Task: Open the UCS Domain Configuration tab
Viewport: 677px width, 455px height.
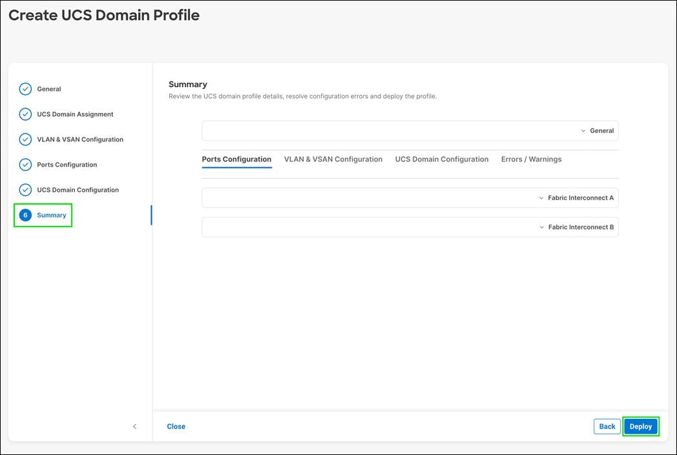Action: pos(442,159)
